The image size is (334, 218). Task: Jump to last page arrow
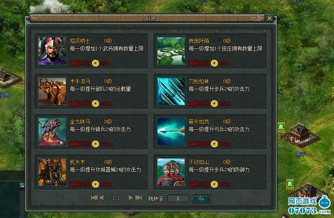coord(138,198)
